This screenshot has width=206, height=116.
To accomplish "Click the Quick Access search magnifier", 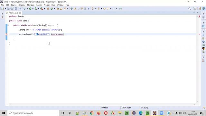I will (x=190, y=9).
